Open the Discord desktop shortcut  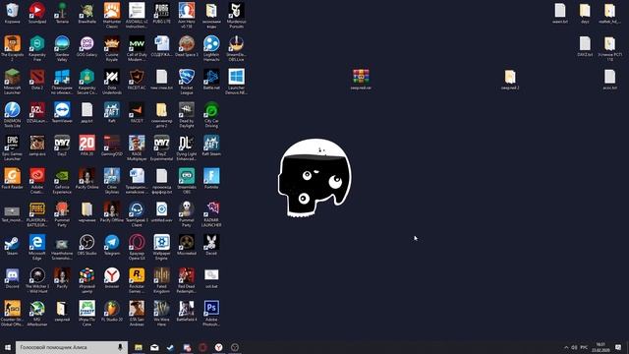tap(12, 278)
